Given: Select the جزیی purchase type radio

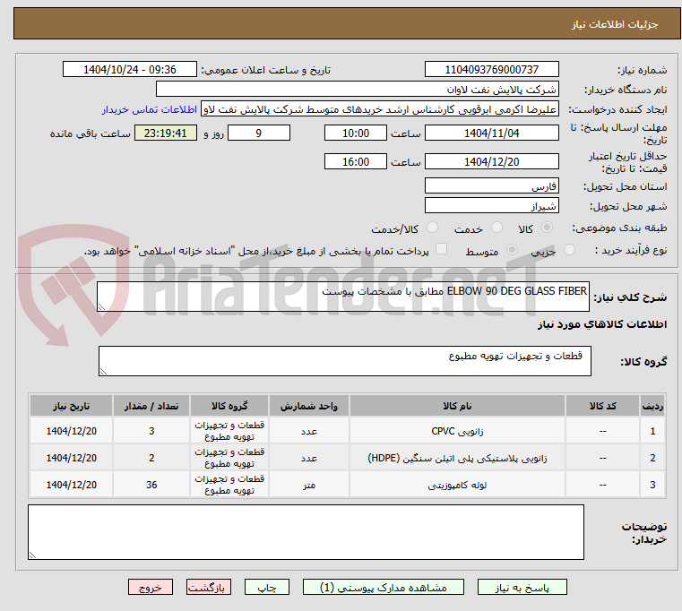Looking at the screenshot, I should point(569,250).
